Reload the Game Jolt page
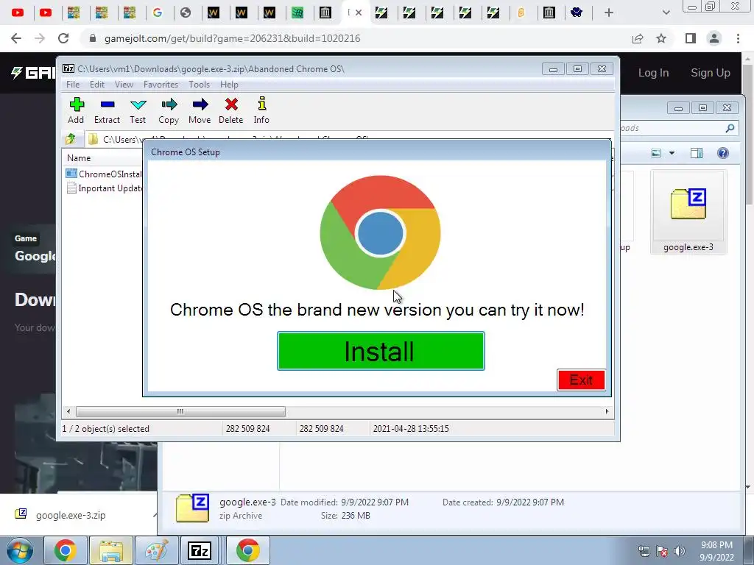754x565 pixels. (x=63, y=38)
